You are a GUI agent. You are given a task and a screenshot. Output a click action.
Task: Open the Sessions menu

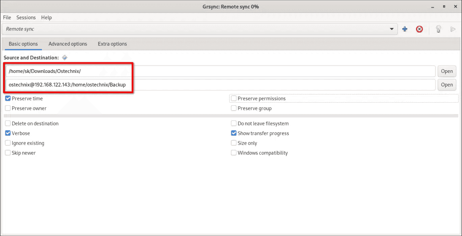pos(26,17)
